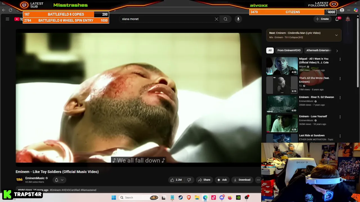Open OBS Studio from the taskbar
360x202 pixels.
[x=247, y=198]
